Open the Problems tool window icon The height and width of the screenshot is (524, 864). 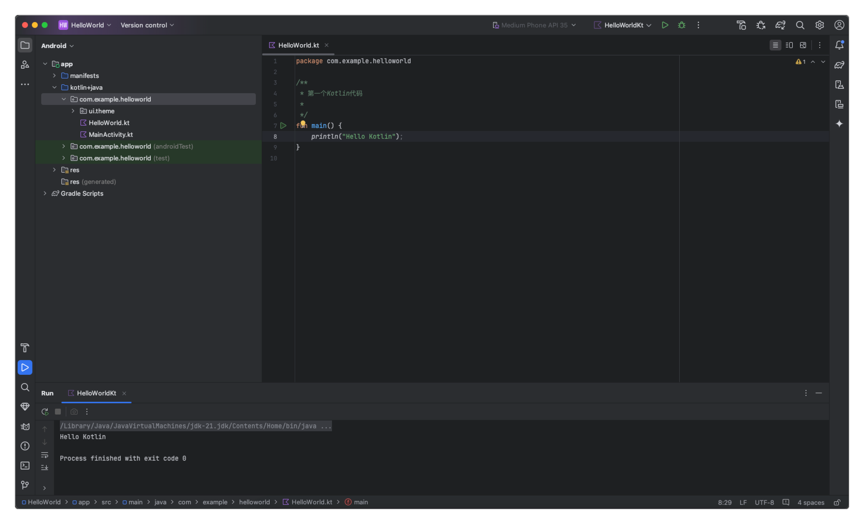25,446
